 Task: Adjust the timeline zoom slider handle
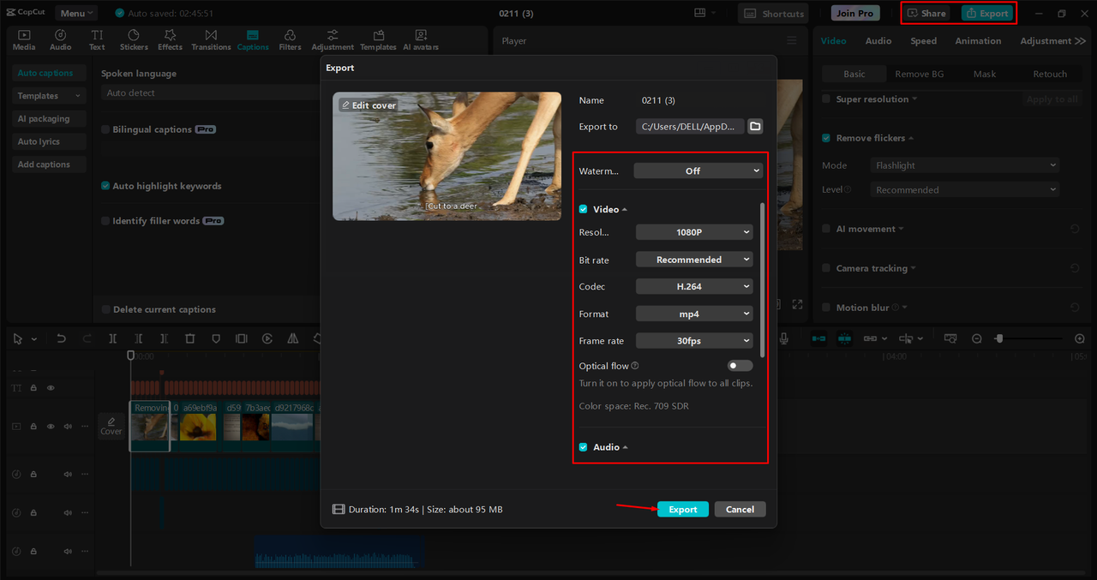(998, 339)
